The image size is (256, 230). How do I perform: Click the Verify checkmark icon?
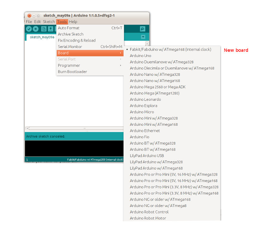coord(29,29)
